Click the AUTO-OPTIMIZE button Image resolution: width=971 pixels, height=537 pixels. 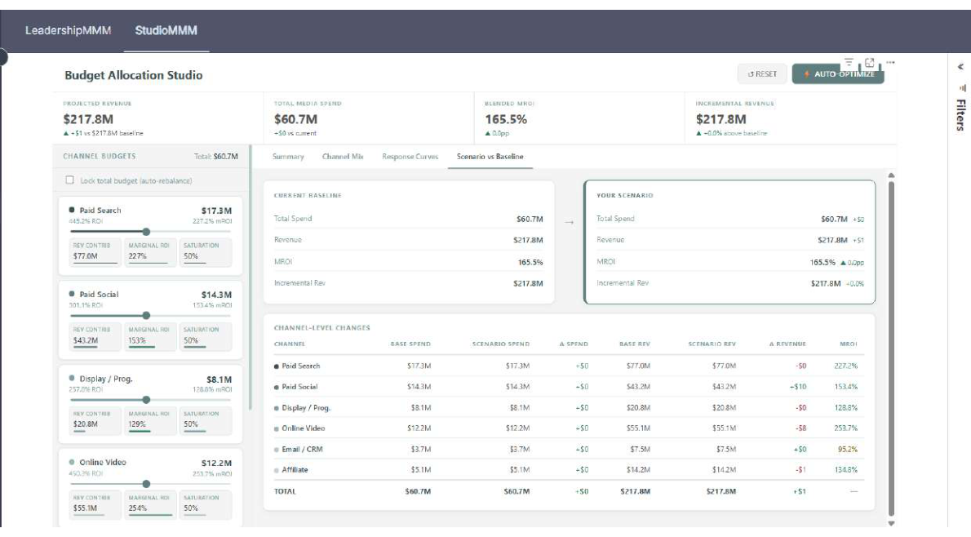838,73
